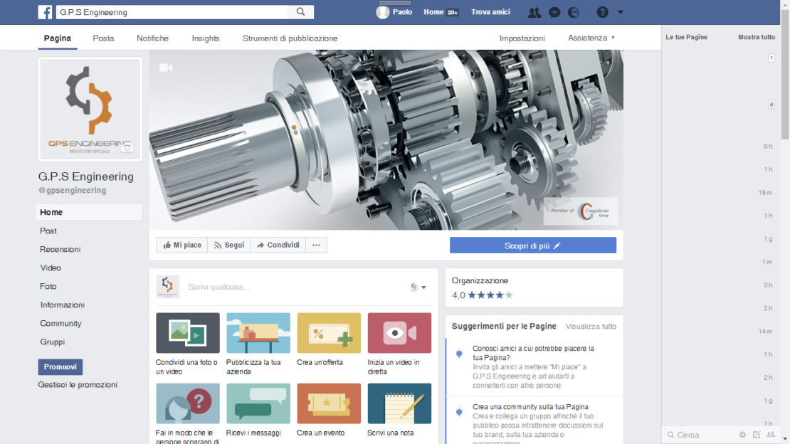Click the G.P.S Engineering search field
Image resolution: width=790 pixels, height=444 pixels.
tap(172, 12)
